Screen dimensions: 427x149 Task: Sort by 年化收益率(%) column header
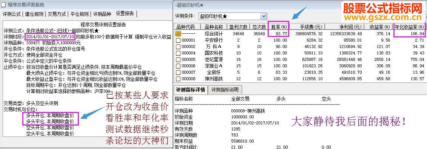(x=409, y=27)
